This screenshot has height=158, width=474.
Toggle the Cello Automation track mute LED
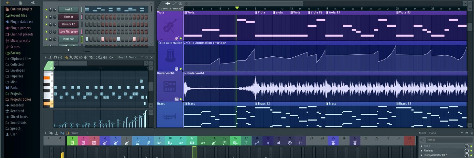181,69
